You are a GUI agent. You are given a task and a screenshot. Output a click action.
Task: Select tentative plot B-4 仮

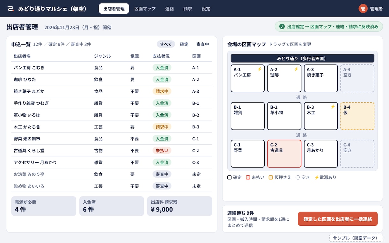pos(357,116)
